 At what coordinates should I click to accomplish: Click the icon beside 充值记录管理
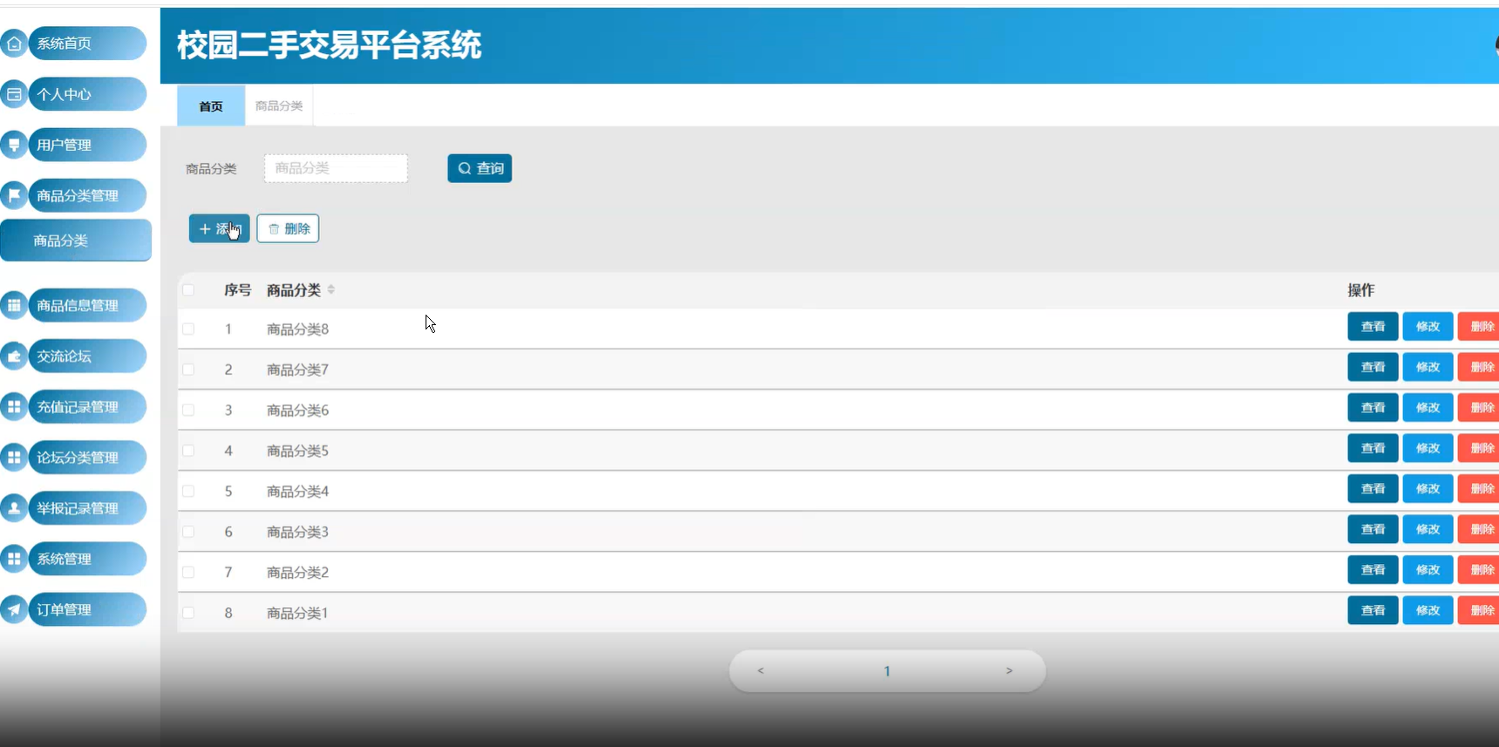[x=14, y=406]
